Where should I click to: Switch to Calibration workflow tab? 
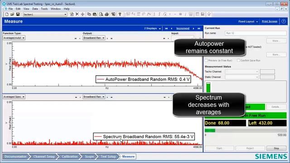click(69, 157)
